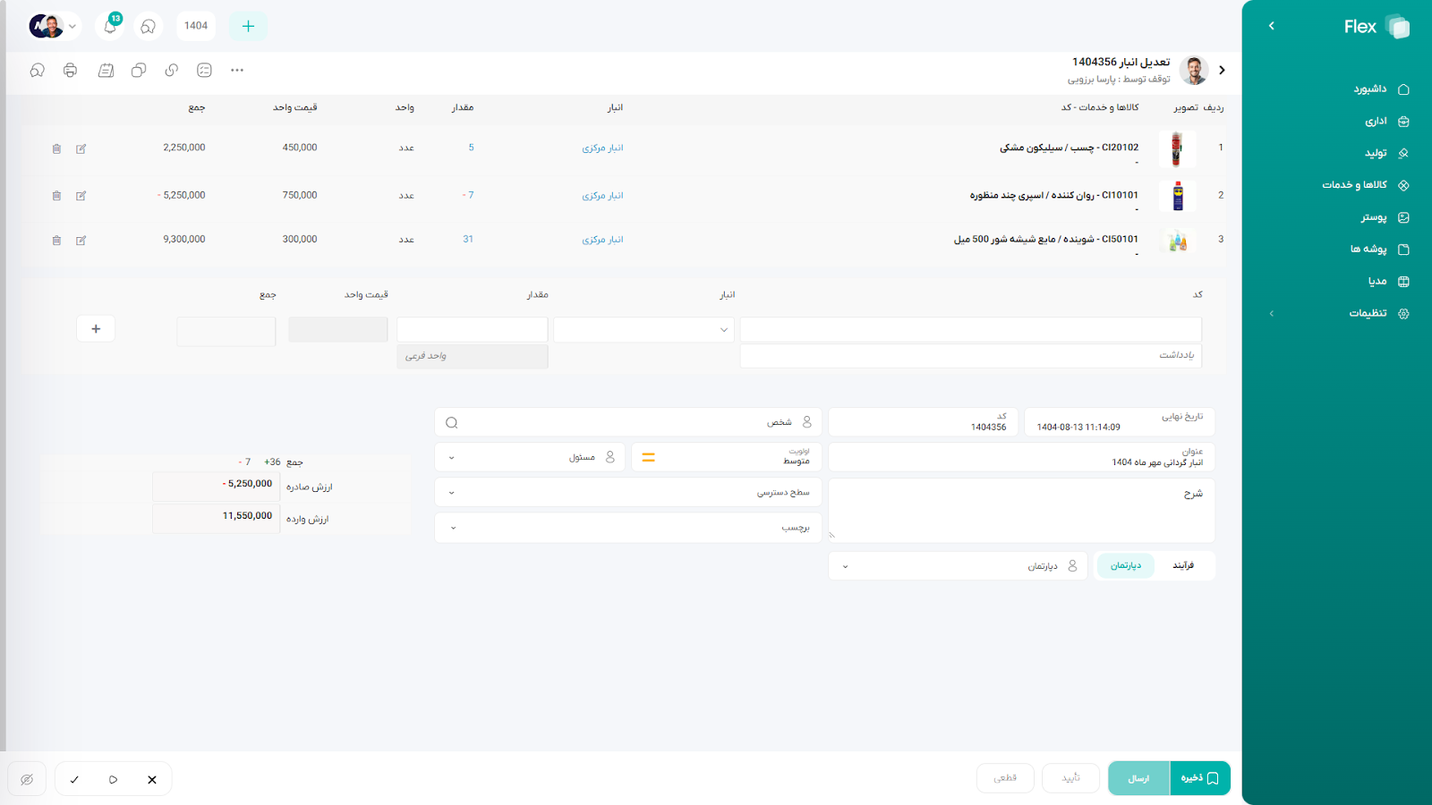
Task: Open انبار مرکزی link in row 3
Action: click(x=602, y=240)
